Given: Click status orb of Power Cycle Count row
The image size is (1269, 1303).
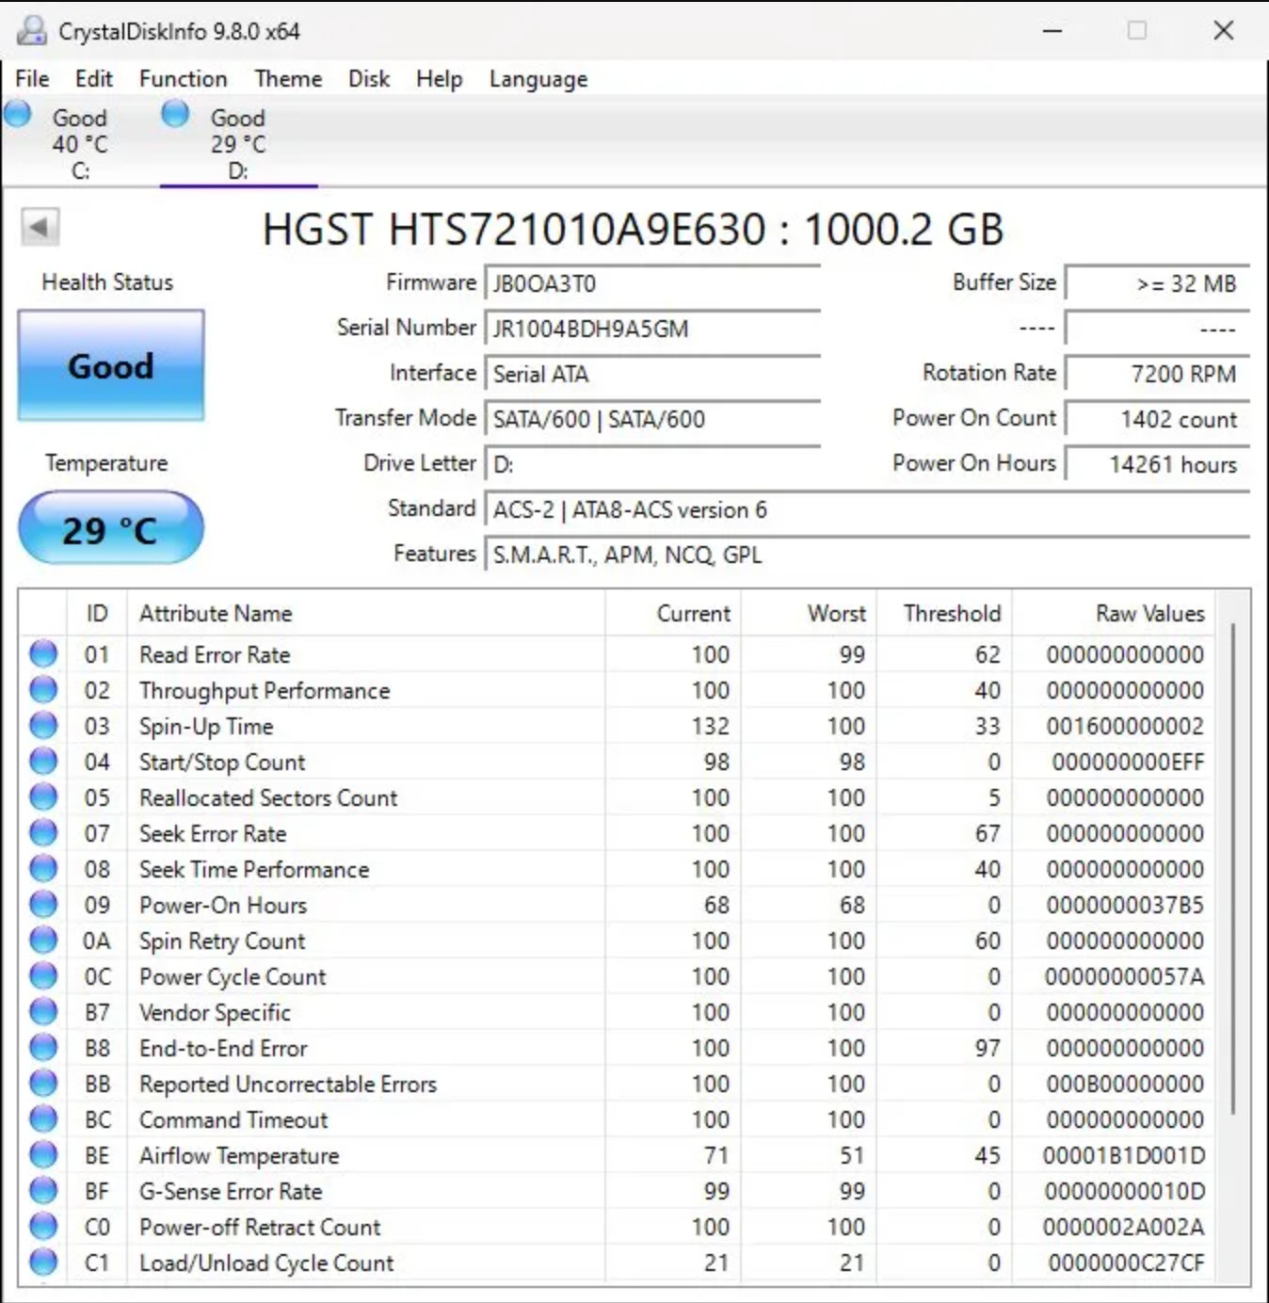Looking at the screenshot, I should coord(43,975).
